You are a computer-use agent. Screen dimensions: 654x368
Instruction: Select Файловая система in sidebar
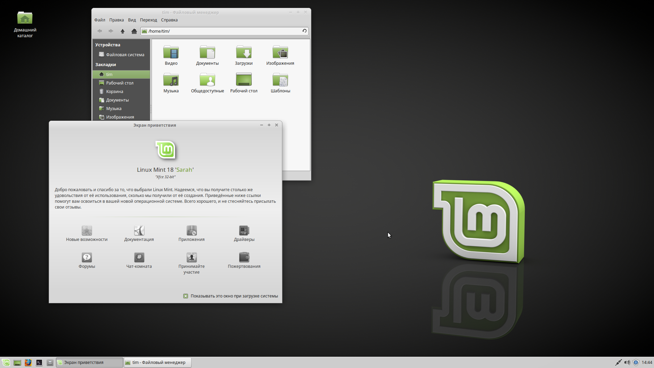(121, 55)
